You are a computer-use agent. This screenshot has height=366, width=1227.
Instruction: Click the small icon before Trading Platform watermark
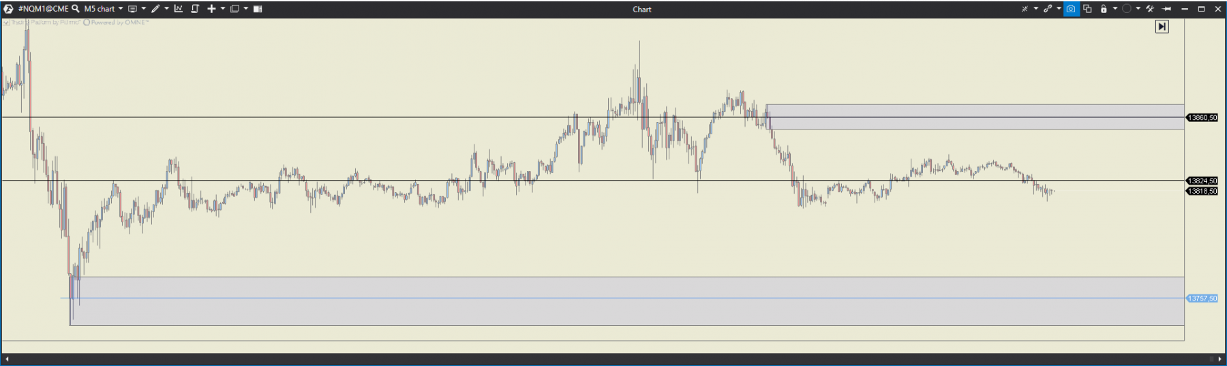click(6, 22)
